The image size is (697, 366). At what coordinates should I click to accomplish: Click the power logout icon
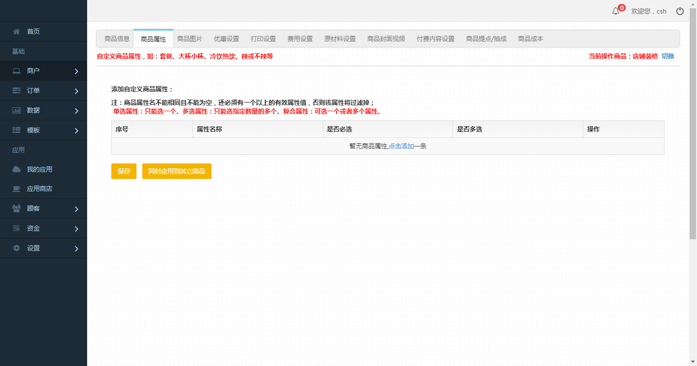pyautogui.click(x=680, y=11)
